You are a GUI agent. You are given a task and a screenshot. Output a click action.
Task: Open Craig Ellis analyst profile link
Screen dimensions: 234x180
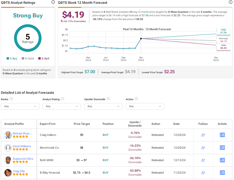click(x=19, y=171)
